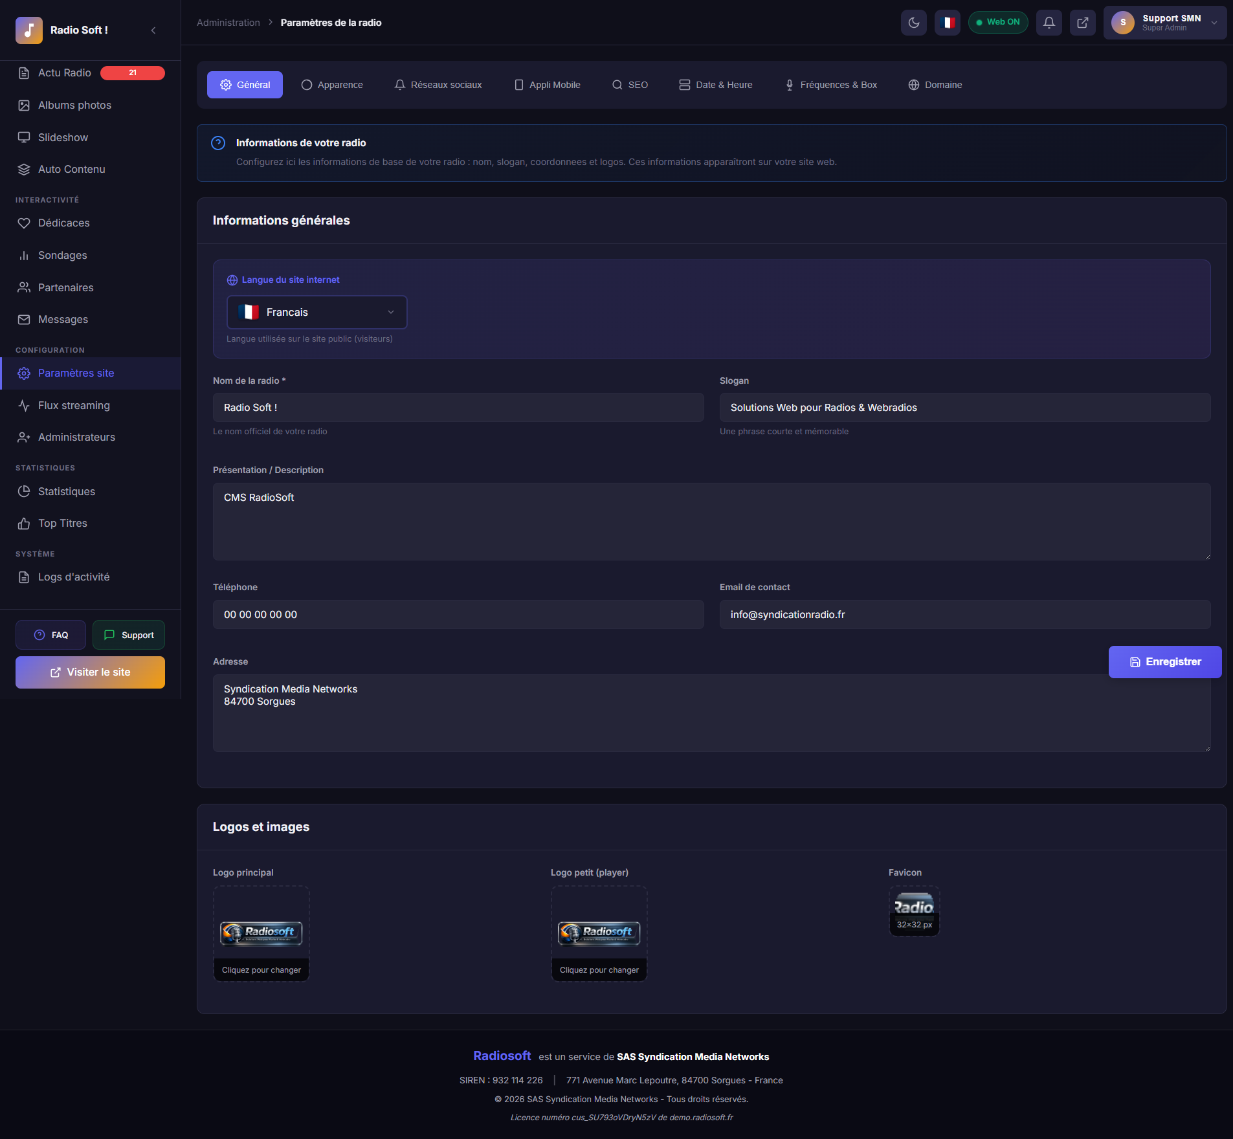
Task: Switch to the Apparence tab
Action: click(332, 85)
